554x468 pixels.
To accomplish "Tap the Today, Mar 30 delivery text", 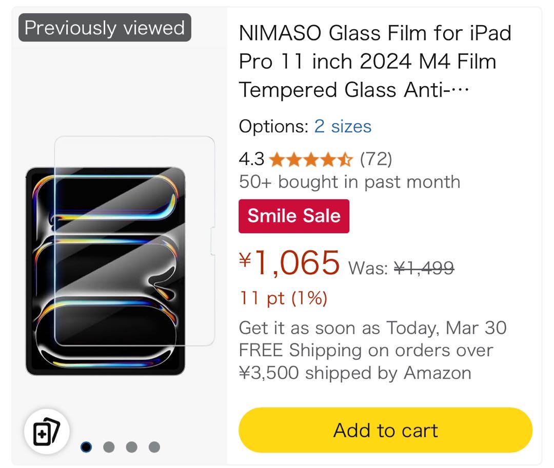I will [x=447, y=328].
